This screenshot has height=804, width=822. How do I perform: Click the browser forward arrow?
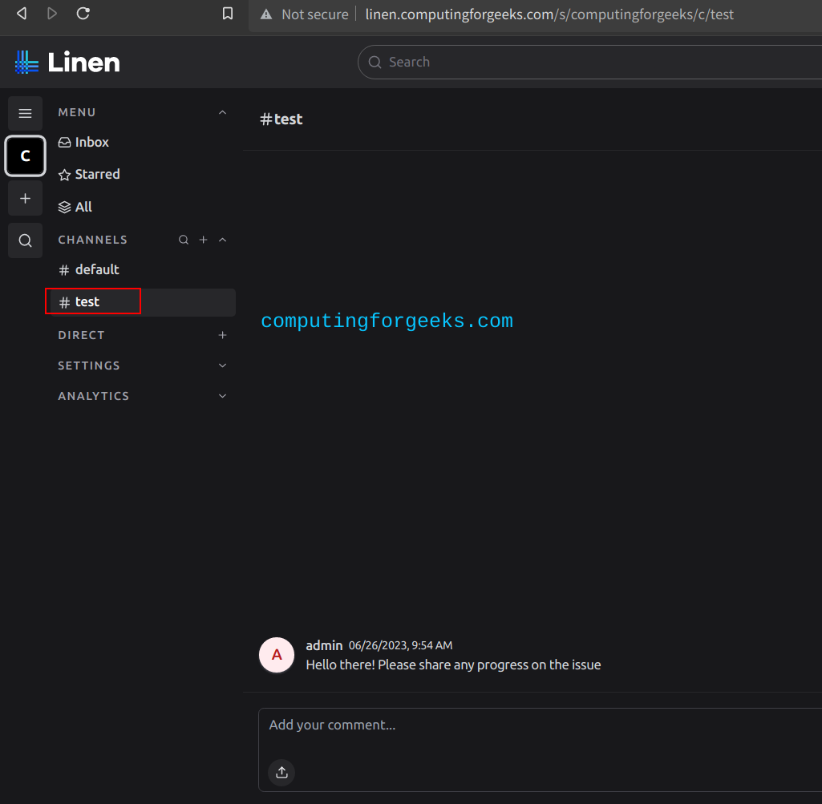[51, 14]
